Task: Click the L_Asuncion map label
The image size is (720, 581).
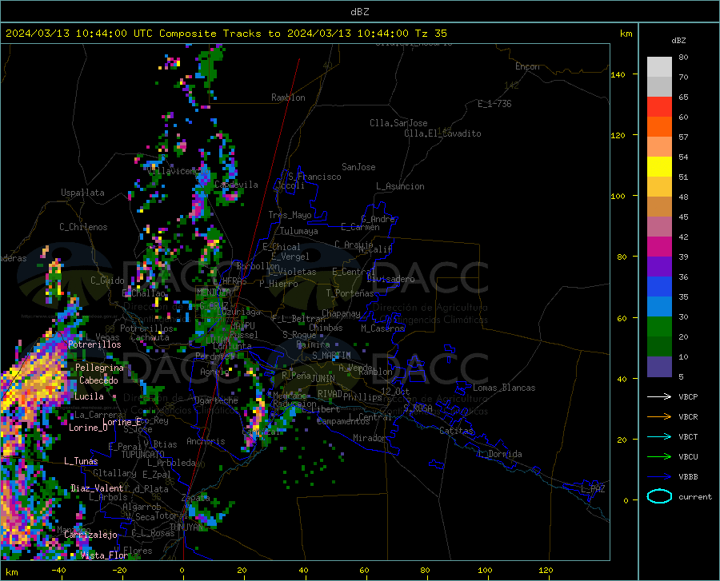Action: click(400, 186)
